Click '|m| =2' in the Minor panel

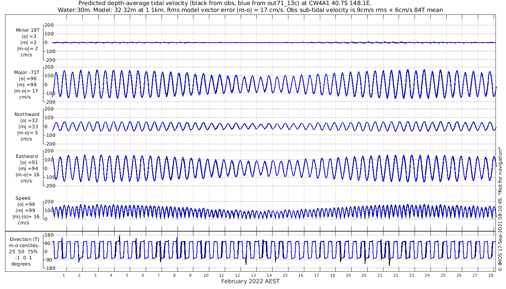click(28, 43)
